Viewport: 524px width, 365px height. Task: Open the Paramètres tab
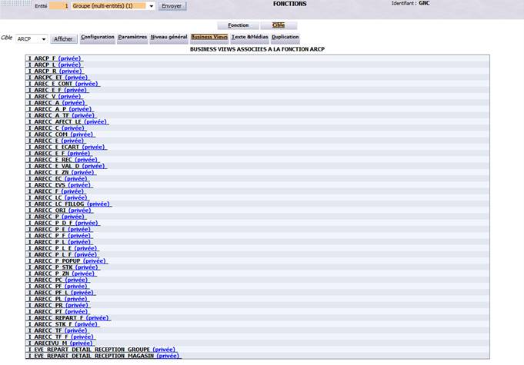(x=132, y=38)
